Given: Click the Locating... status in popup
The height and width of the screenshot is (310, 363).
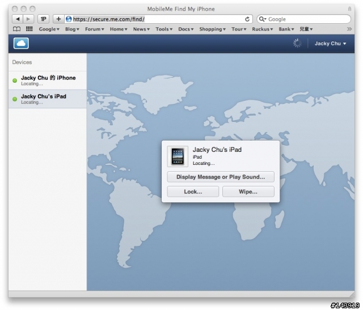Looking at the screenshot, I should tap(204, 163).
